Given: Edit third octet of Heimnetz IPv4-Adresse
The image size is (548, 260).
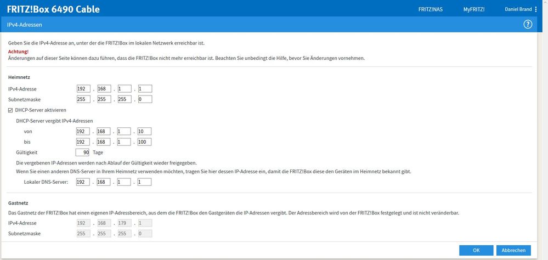Looking at the screenshot, I should click(125, 89).
